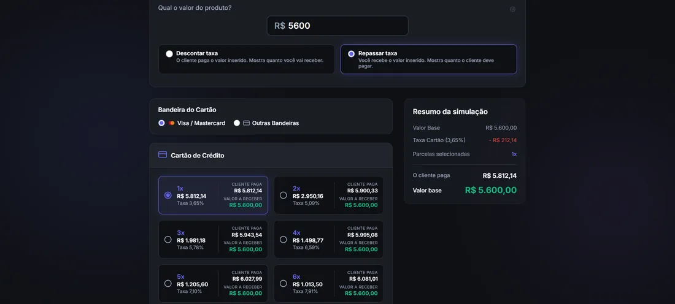Click 'Taxa 5,78%' rate text

[x=190, y=247]
